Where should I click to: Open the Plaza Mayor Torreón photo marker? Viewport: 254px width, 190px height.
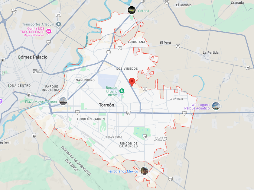click(x=63, y=101)
